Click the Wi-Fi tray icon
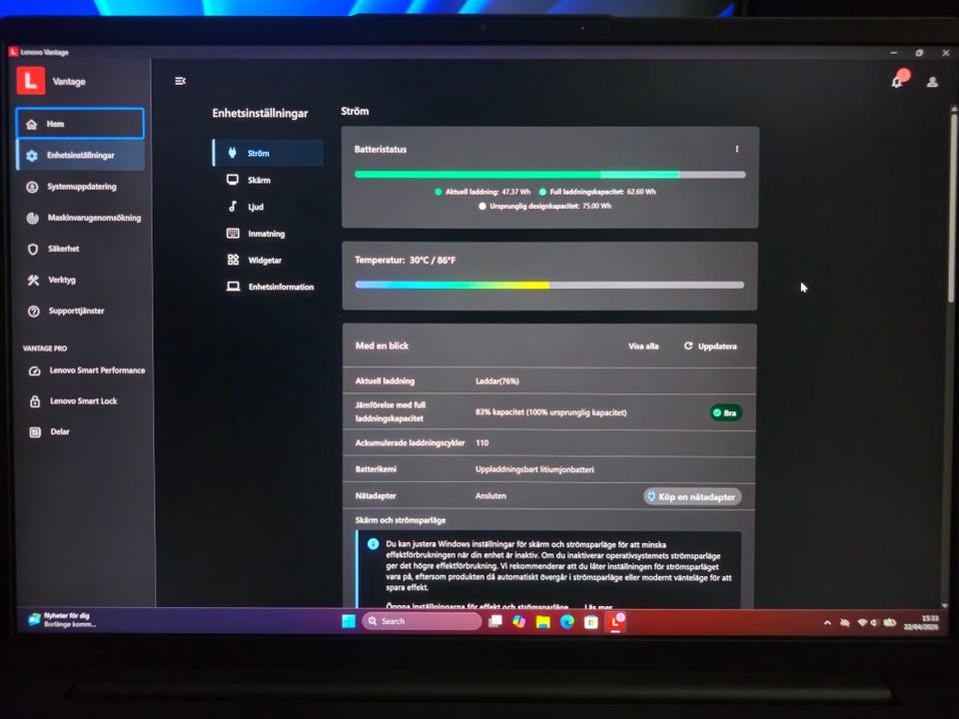 (x=862, y=623)
